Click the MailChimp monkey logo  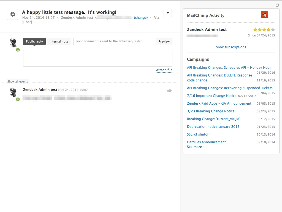[x=264, y=15]
